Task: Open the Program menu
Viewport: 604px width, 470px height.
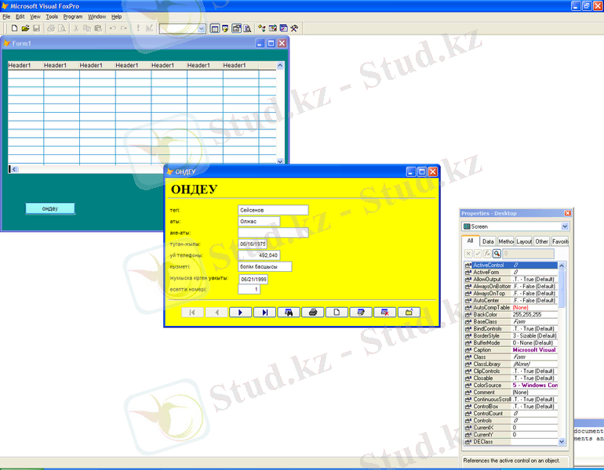Action: pyautogui.click(x=73, y=16)
